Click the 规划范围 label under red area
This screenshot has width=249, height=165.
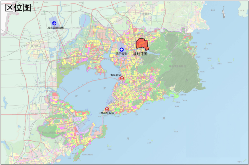[140, 53]
